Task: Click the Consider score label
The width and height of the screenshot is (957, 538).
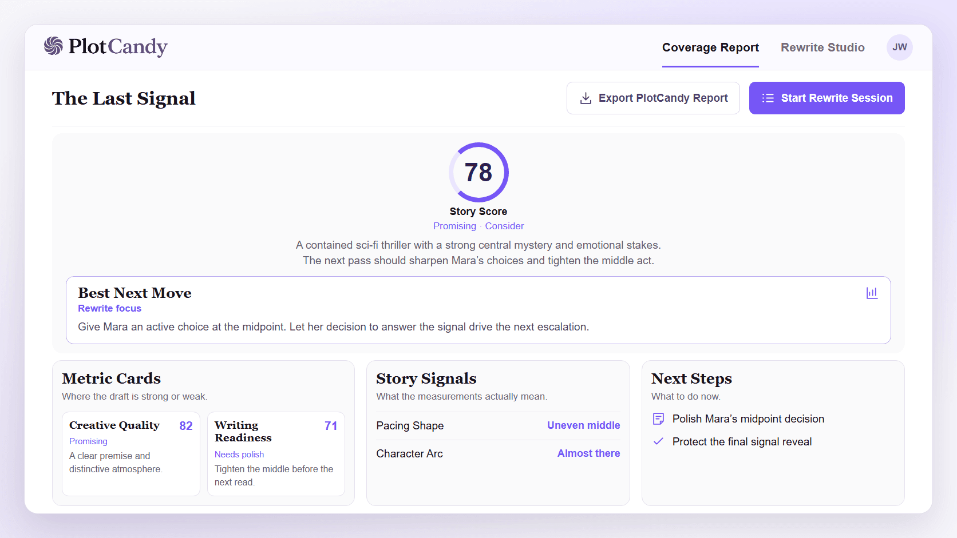Action: [x=504, y=226]
